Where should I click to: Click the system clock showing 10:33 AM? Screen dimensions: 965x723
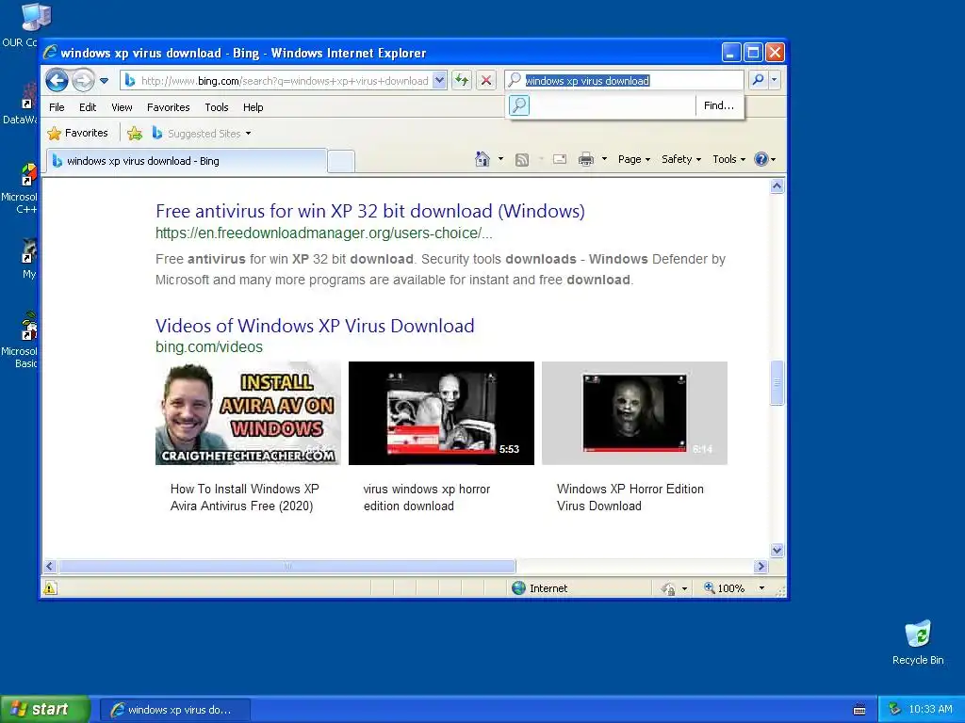pos(930,710)
